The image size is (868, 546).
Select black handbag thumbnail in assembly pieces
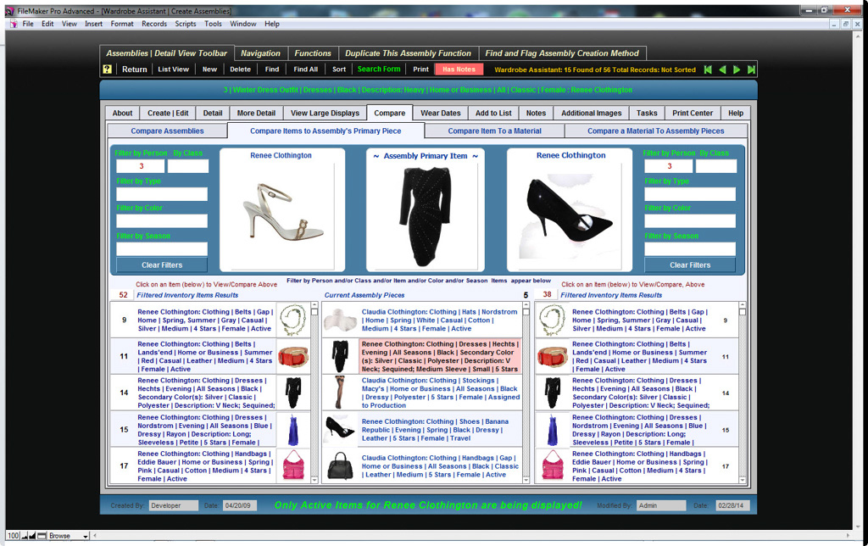(341, 465)
